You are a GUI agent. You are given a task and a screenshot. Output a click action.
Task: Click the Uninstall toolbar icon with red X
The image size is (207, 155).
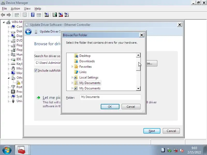(61, 15)
